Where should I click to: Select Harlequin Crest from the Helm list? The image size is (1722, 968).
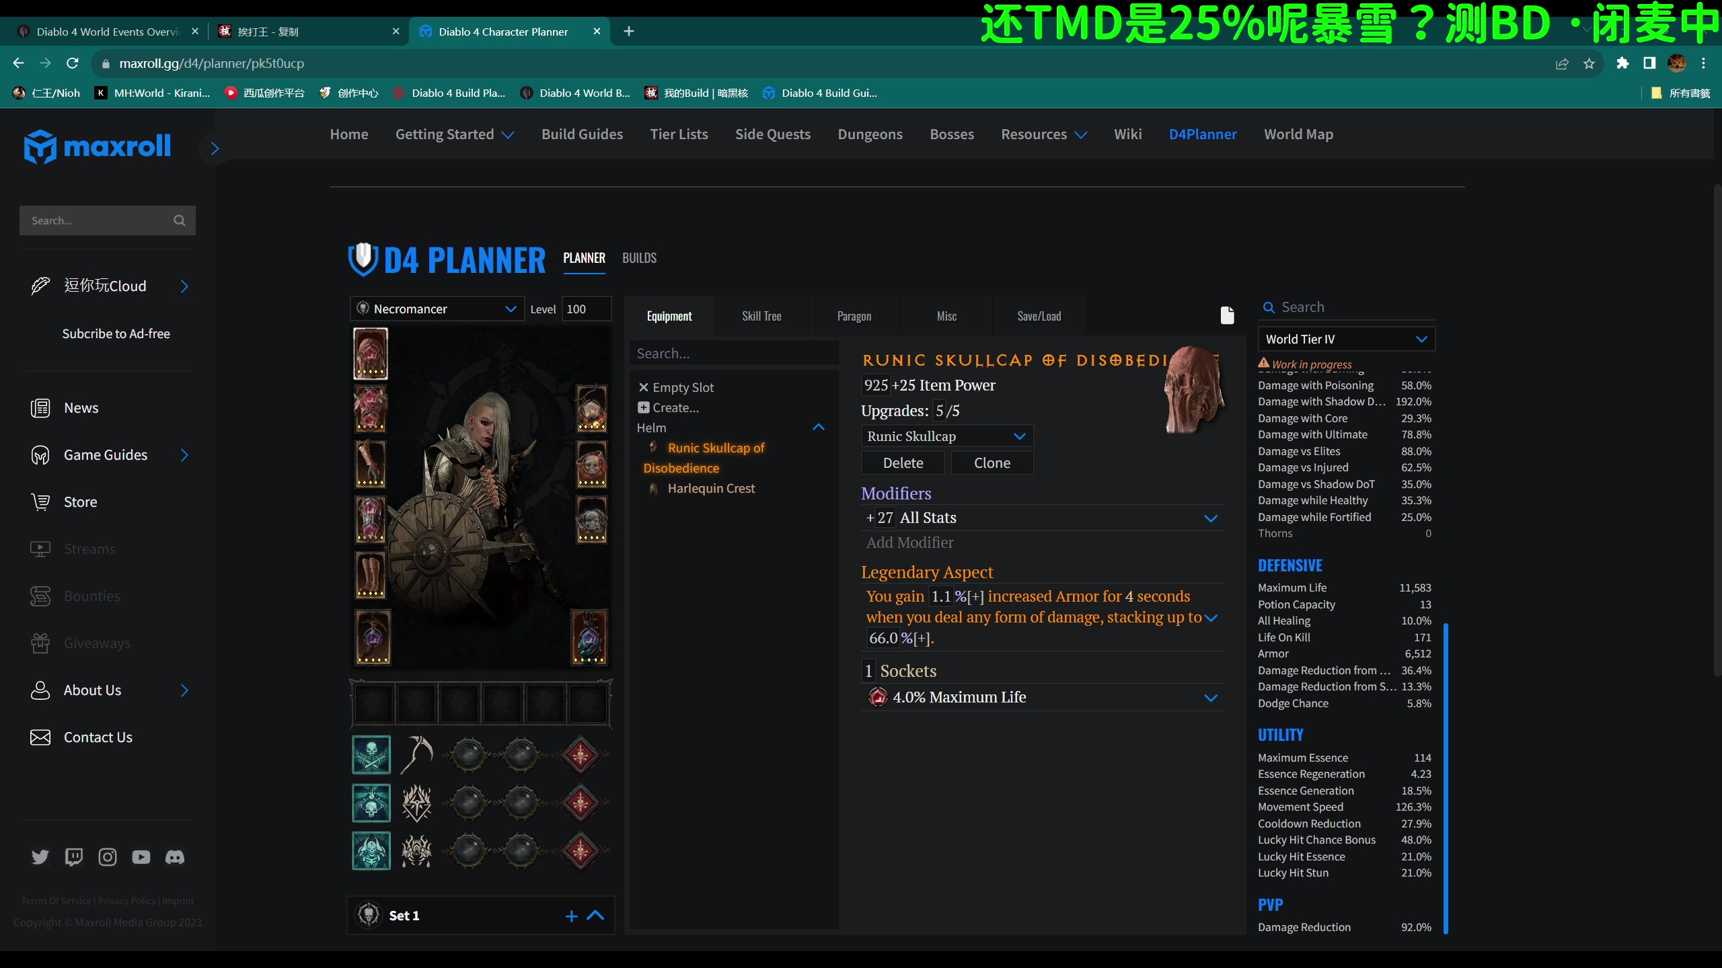pos(711,488)
